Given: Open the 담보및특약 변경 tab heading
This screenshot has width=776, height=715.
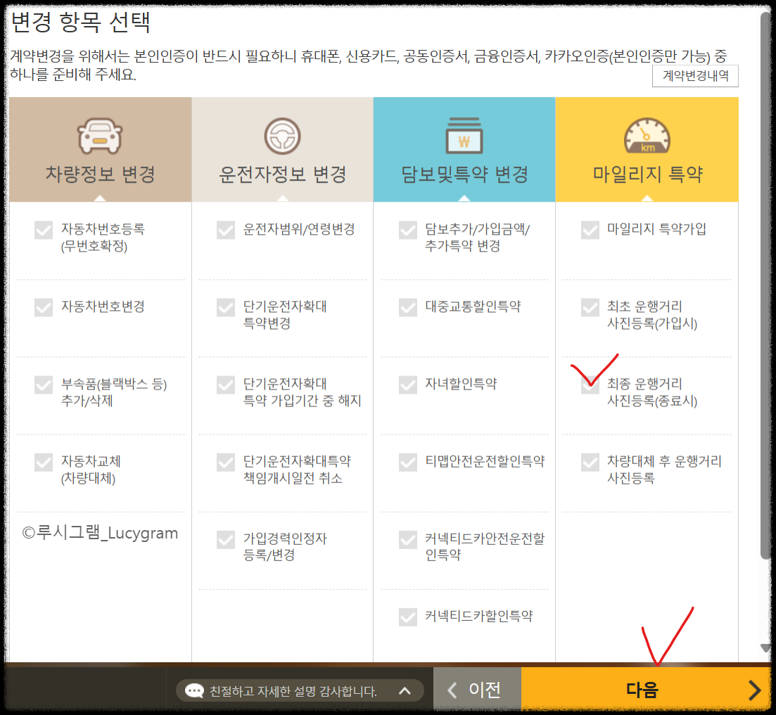Looking at the screenshot, I should click(x=464, y=149).
